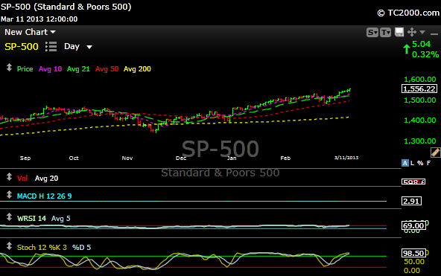Toggle the A arithmetic scale option
Viewport: 441px width, 276px height.
(x=405, y=163)
